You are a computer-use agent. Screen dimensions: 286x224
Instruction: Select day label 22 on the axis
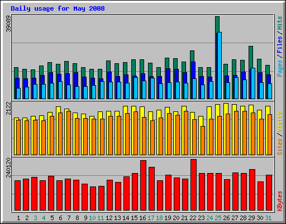click(193, 218)
